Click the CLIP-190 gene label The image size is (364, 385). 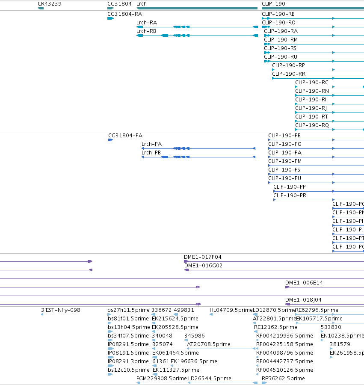pyautogui.click(x=273, y=4)
